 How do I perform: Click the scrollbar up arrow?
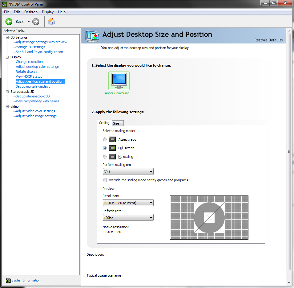289,31
